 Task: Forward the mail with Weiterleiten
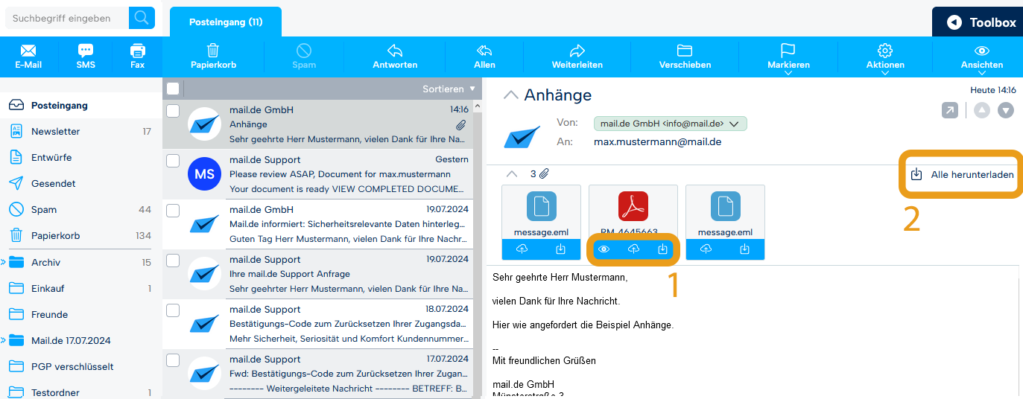[x=577, y=57]
